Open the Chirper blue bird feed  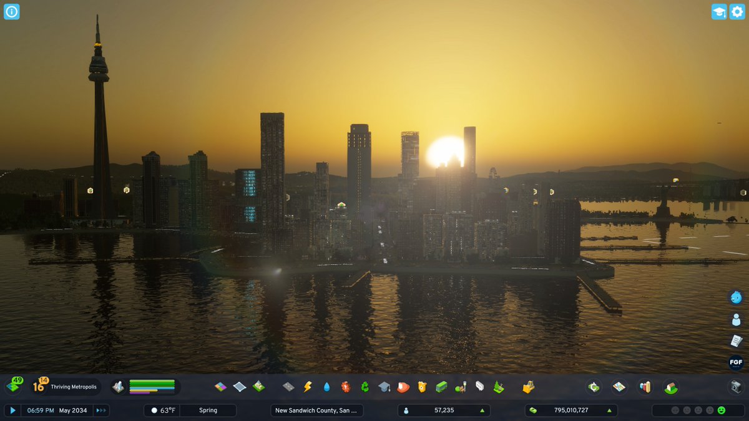[736, 298]
